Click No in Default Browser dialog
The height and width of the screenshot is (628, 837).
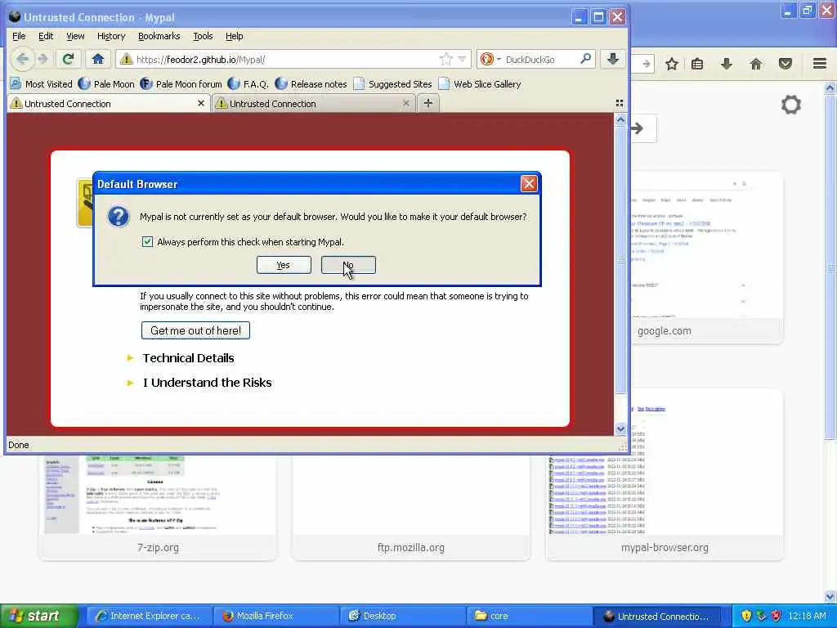[x=348, y=265]
